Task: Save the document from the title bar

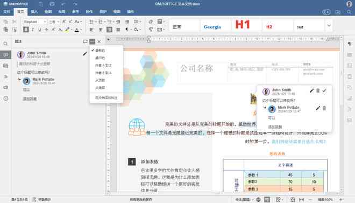Action: coord(40,4)
